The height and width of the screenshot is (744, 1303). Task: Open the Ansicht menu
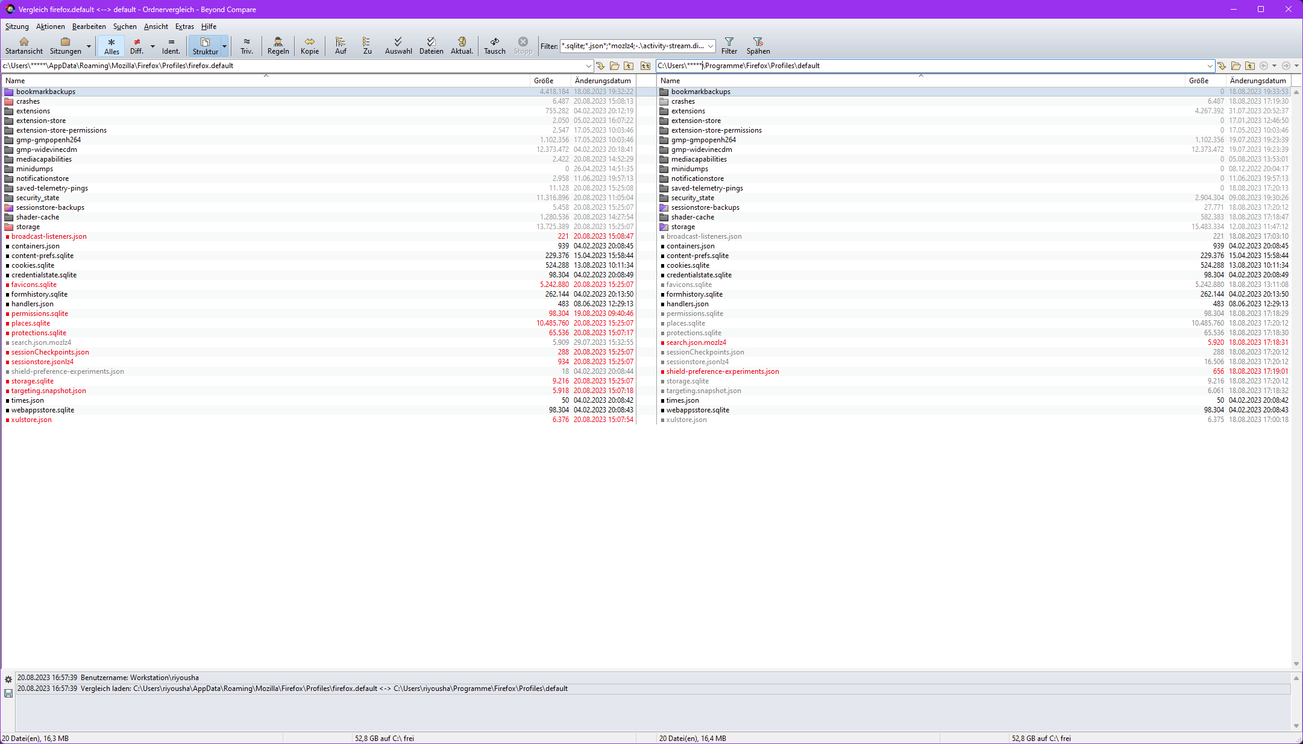coord(155,27)
